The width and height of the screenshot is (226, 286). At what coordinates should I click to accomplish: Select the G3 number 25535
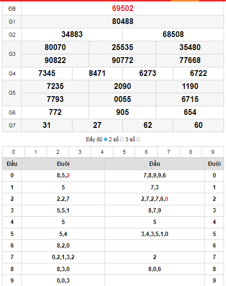tap(122, 47)
